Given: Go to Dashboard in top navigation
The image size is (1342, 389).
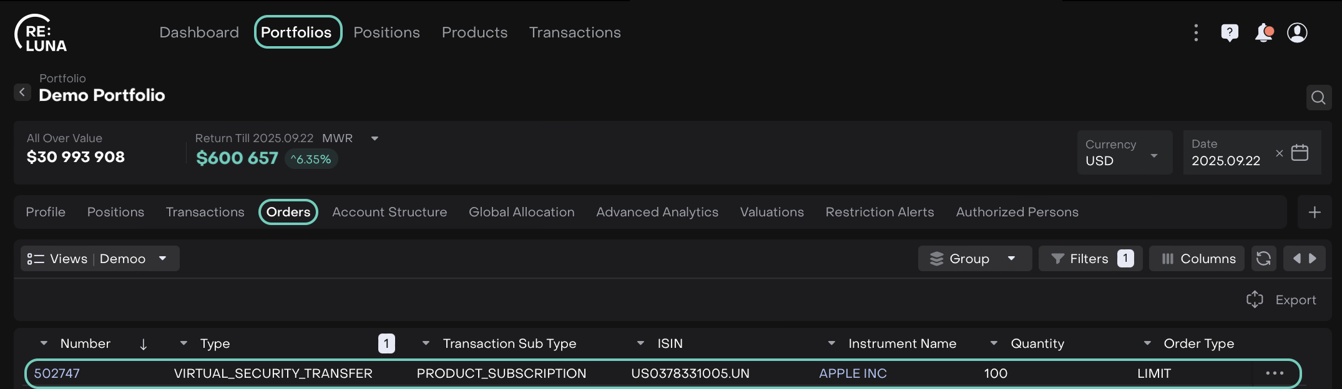Looking at the screenshot, I should tap(199, 32).
